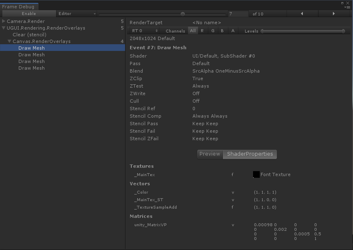Viewport: 353px width, 250px height.
Task: Open the Editor connection dropdown
Action: (77, 14)
